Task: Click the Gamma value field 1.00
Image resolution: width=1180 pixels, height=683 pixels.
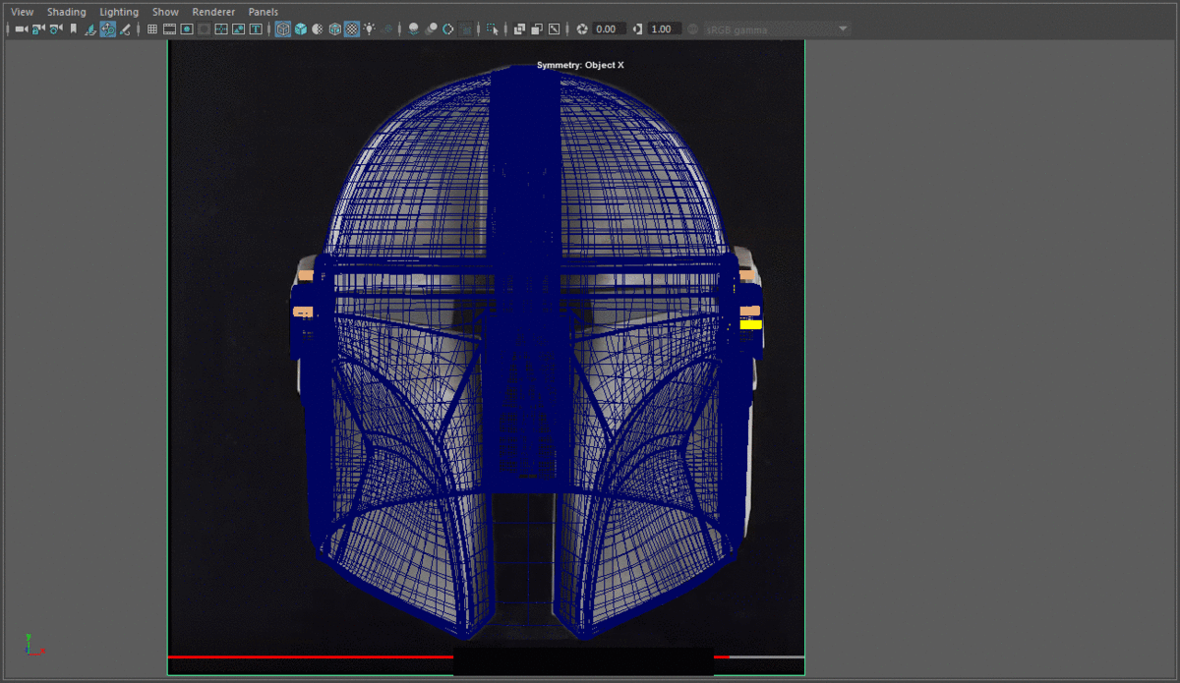Action: [x=665, y=29]
